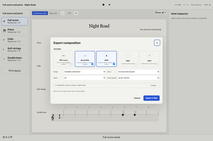Screen dimensions: 213x141
Task: Click the Soft strings rest icon
Action: pos(3,50)
